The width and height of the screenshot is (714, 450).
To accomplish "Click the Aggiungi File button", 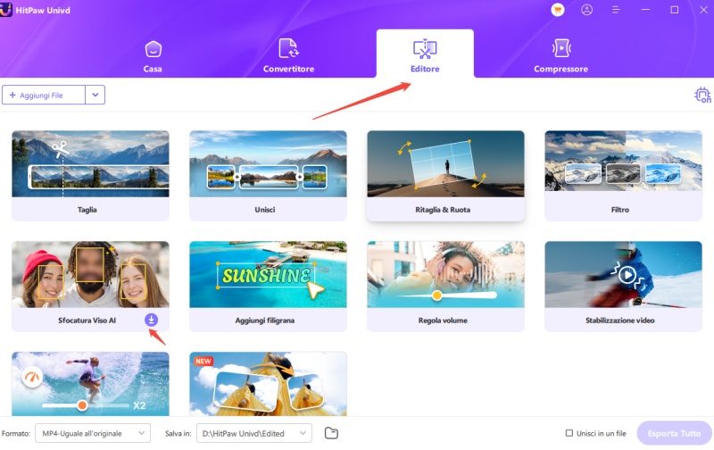I will [44, 95].
